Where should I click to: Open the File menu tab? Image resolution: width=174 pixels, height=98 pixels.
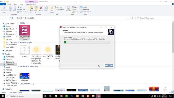pos(3,4)
